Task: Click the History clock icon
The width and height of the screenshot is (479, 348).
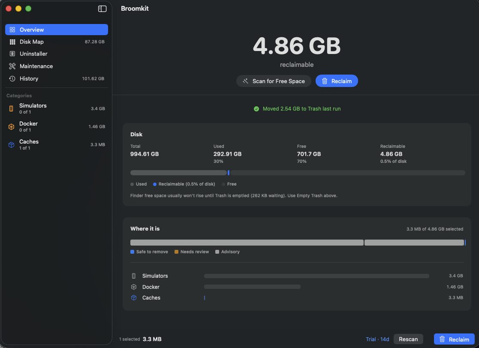Action: (x=12, y=78)
